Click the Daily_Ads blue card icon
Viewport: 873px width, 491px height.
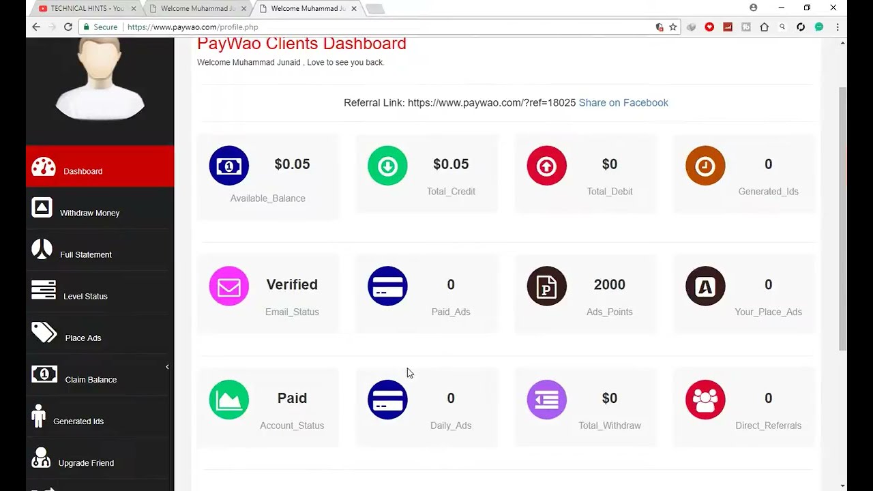point(387,400)
